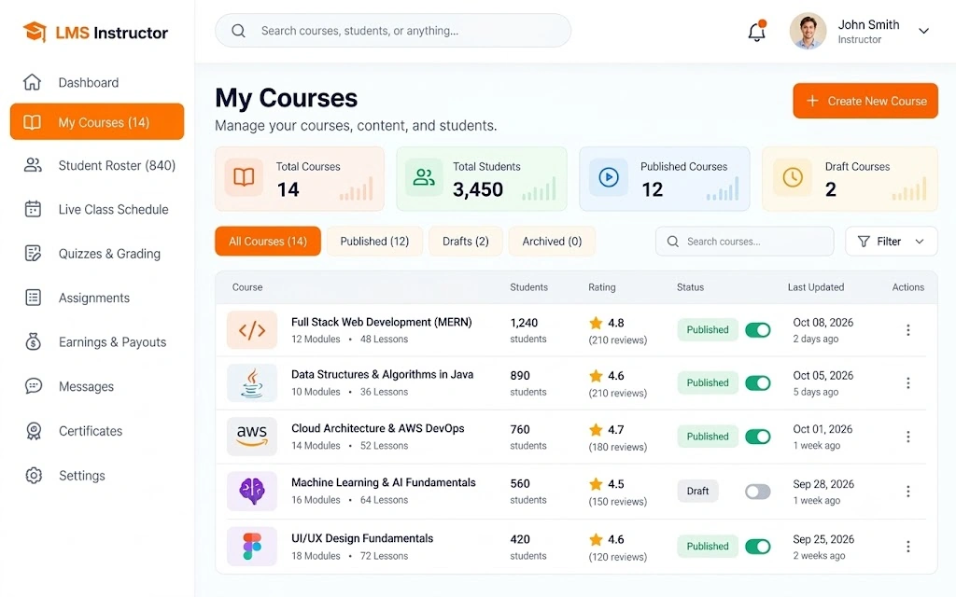The image size is (956, 597).
Task: Open actions menu for UI/UX Design Fundamentals
Action: 907,547
